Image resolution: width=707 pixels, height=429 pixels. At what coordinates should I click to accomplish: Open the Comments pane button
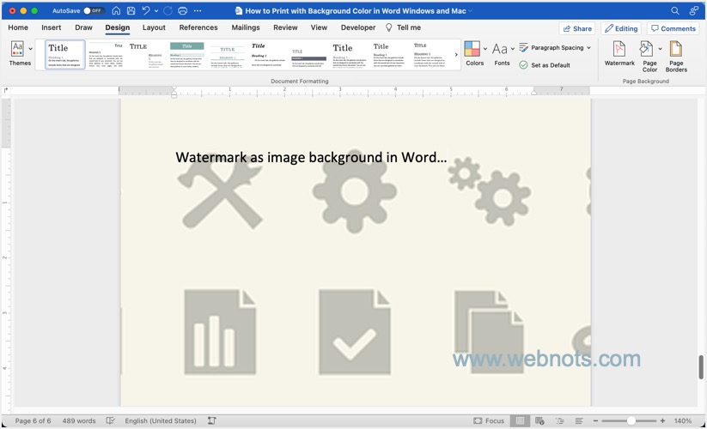tap(673, 28)
